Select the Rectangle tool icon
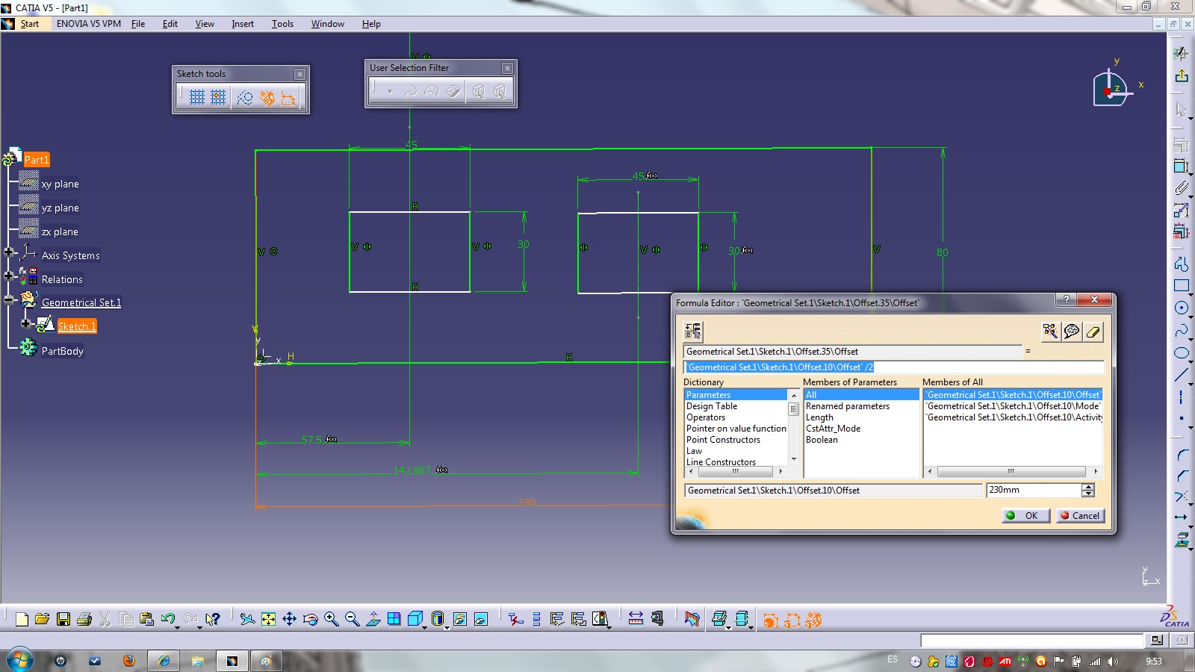This screenshot has height=672, width=1195. point(1181,285)
